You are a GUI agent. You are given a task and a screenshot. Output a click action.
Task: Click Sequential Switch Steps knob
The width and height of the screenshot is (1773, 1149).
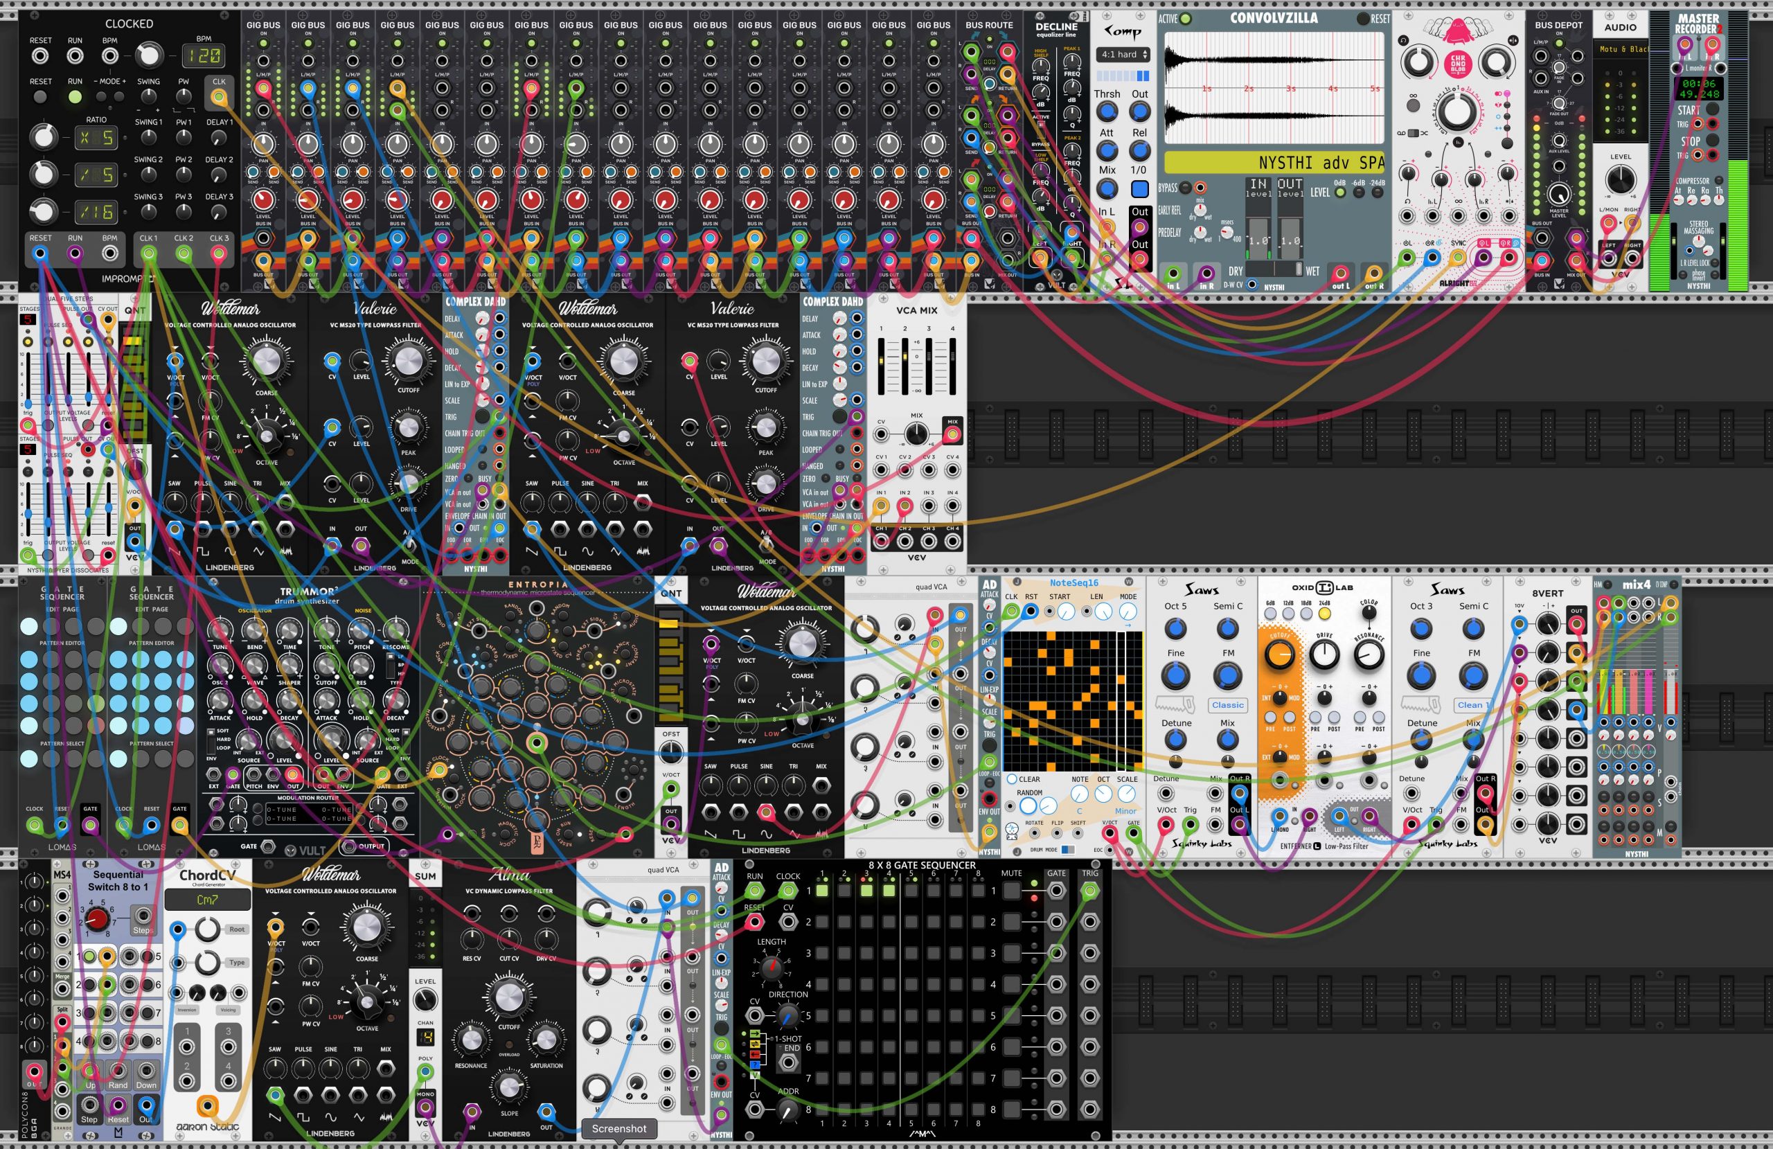(x=97, y=919)
